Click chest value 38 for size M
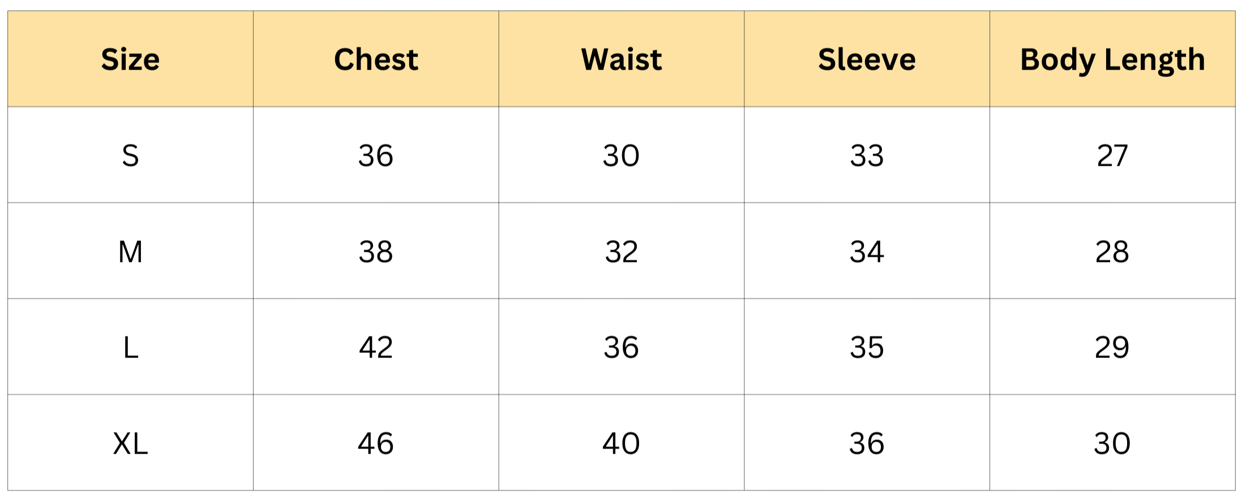The height and width of the screenshot is (496, 1242). tap(376, 252)
